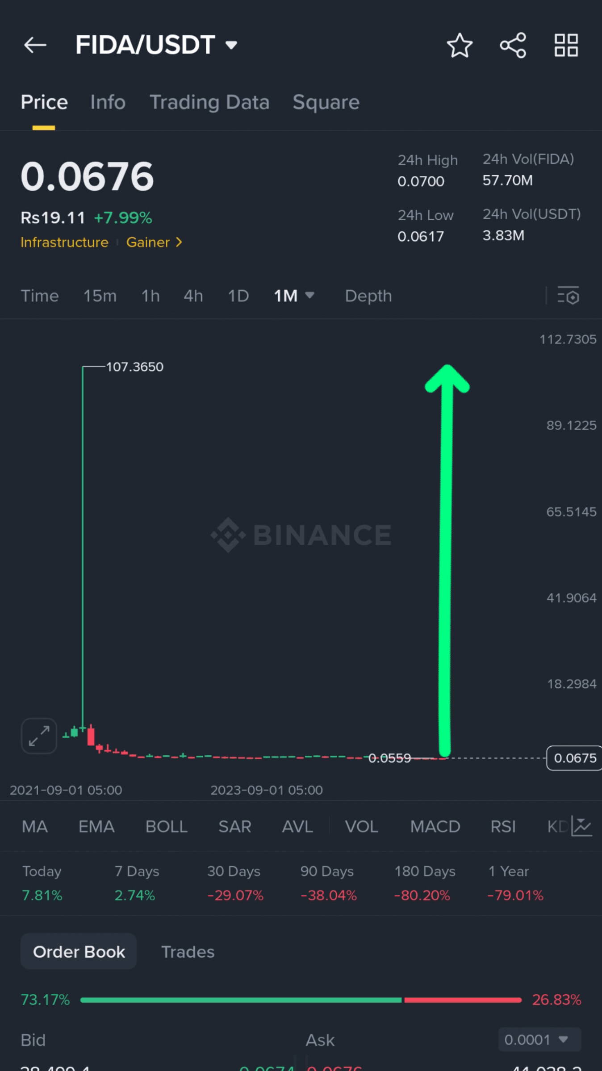Toggle the MA indicator
Screen dimensions: 602x1071
pyautogui.click(x=35, y=827)
